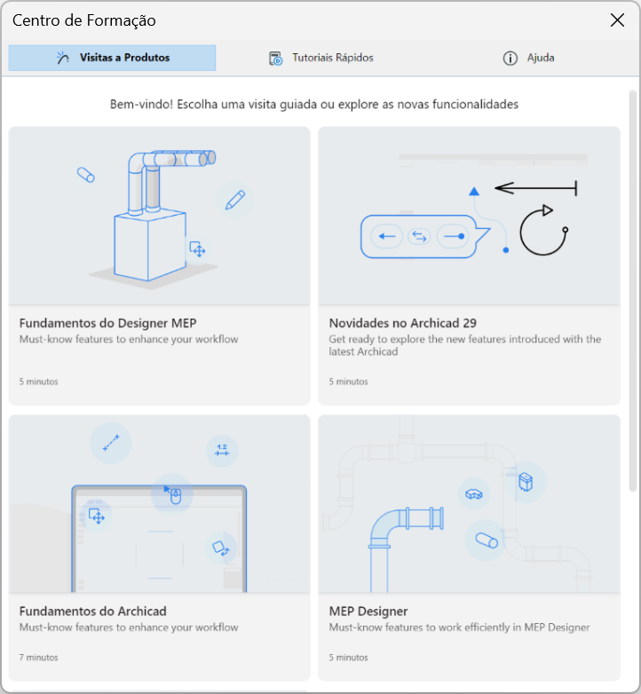Click the swap arrows icon in speech bubble
641x694 pixels.
[x=419, y=236]
